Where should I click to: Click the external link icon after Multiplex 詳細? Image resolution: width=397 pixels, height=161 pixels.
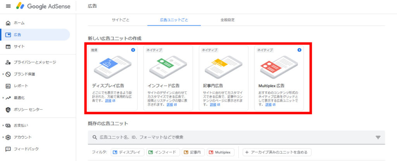274,105
